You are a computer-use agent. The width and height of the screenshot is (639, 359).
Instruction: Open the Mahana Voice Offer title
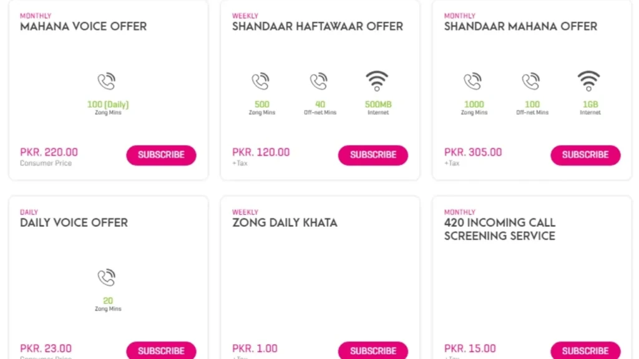[84, 27]
